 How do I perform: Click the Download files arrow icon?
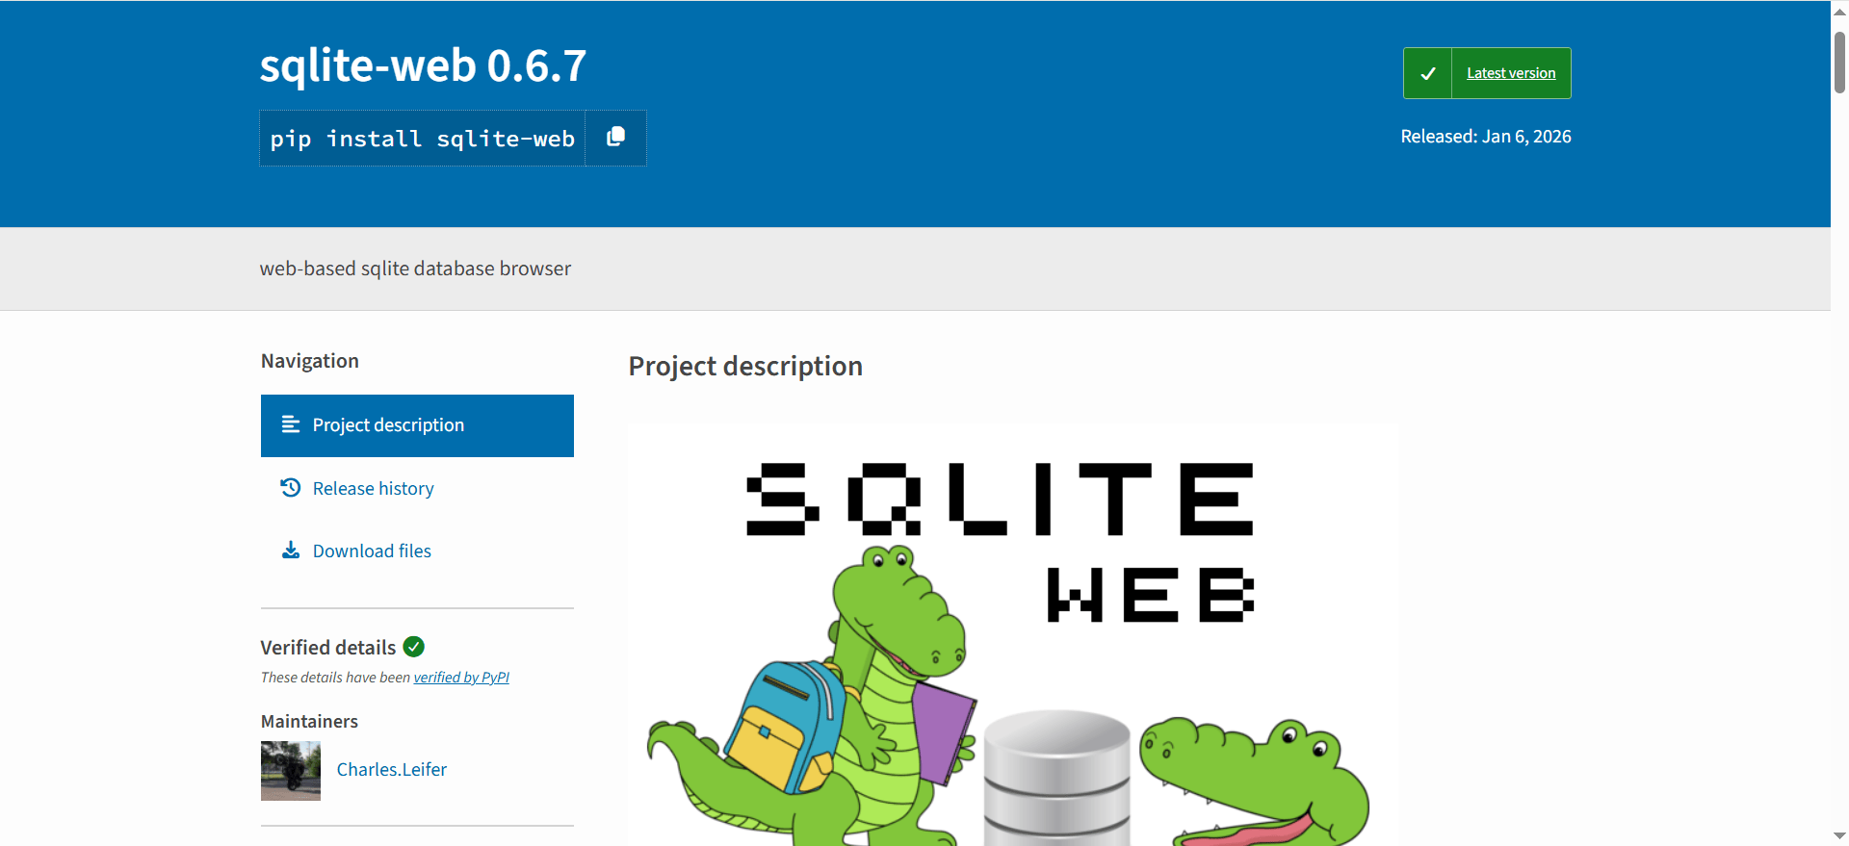pos(290,551)
